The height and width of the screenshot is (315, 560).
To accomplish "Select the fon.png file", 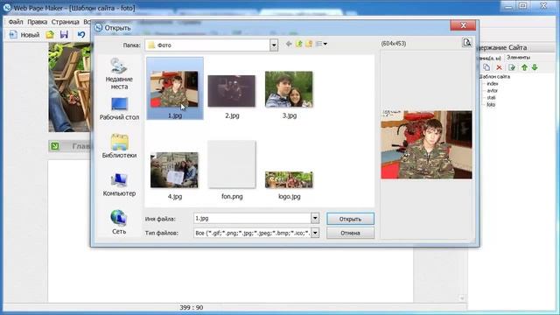I will click(x=232, y=164).
